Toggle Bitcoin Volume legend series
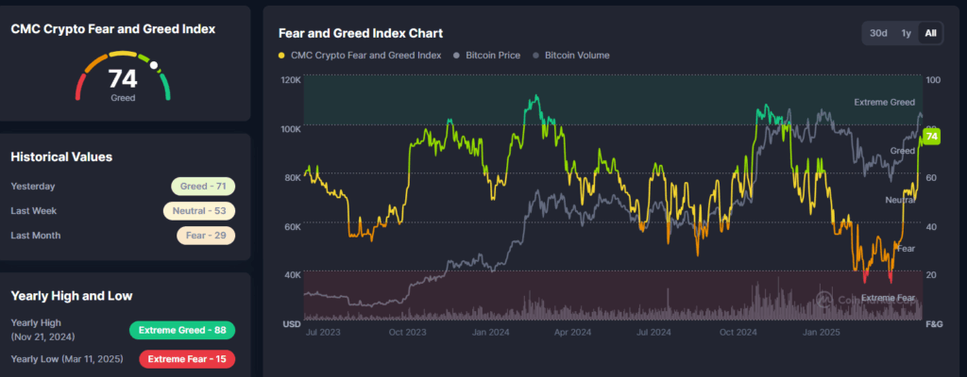The image size is (967, 377). (576, 56)
